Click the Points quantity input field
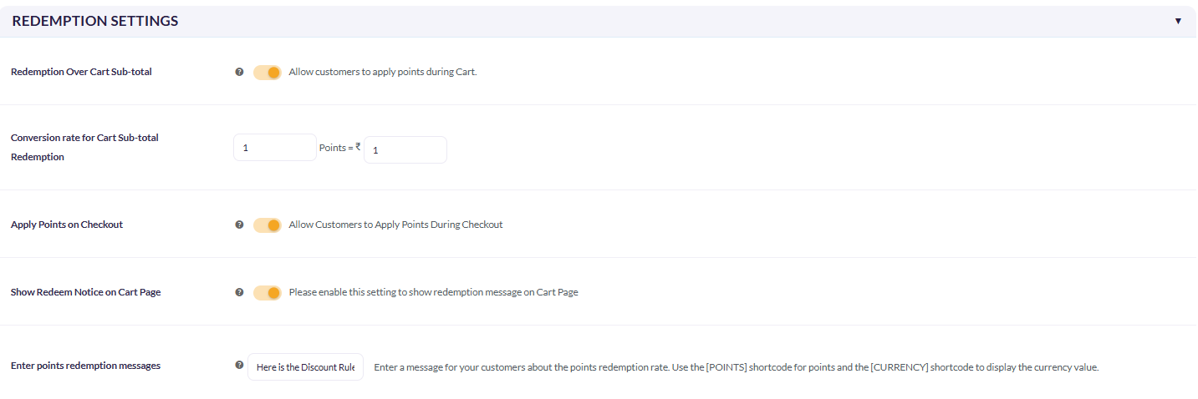The height and width of the screenshot is (399, 1198). point(275,148)
